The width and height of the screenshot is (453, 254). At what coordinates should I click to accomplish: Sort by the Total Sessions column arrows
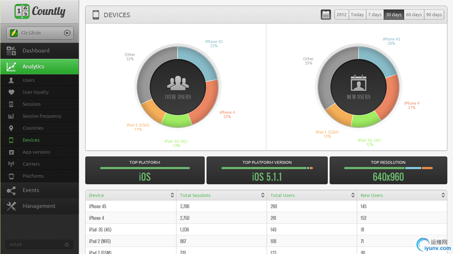pos(263,195)
